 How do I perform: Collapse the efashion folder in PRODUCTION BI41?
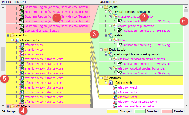8,35
